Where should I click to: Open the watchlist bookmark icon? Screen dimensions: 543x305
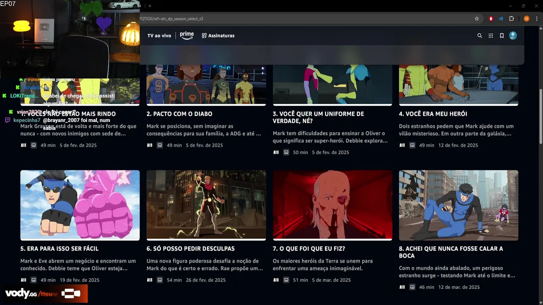[502, 36]
